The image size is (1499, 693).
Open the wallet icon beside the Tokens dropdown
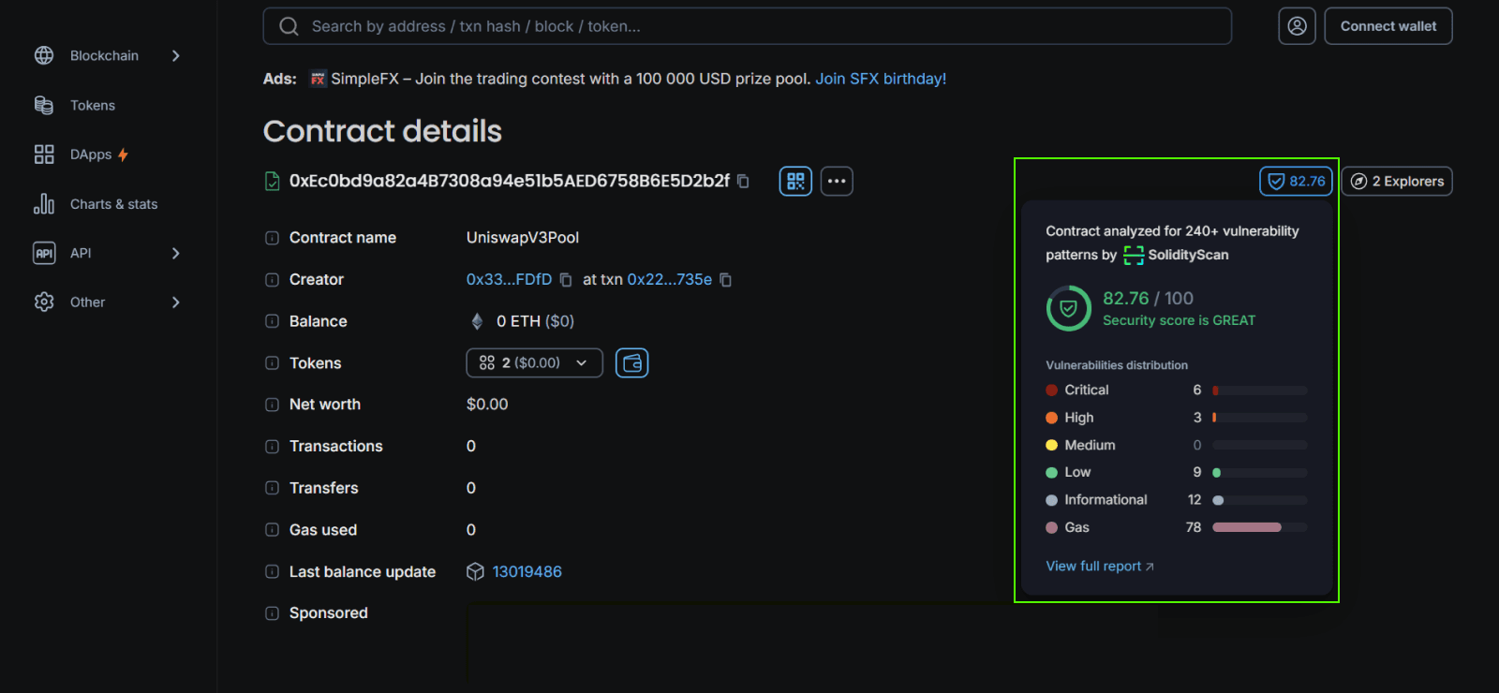[x=631, y=362]
